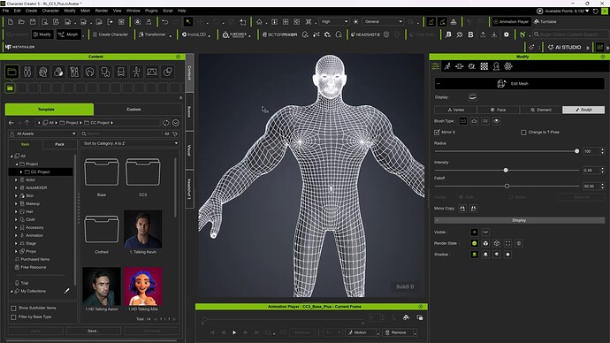Click the Modify button in toolbar

[x=42, y=34]
